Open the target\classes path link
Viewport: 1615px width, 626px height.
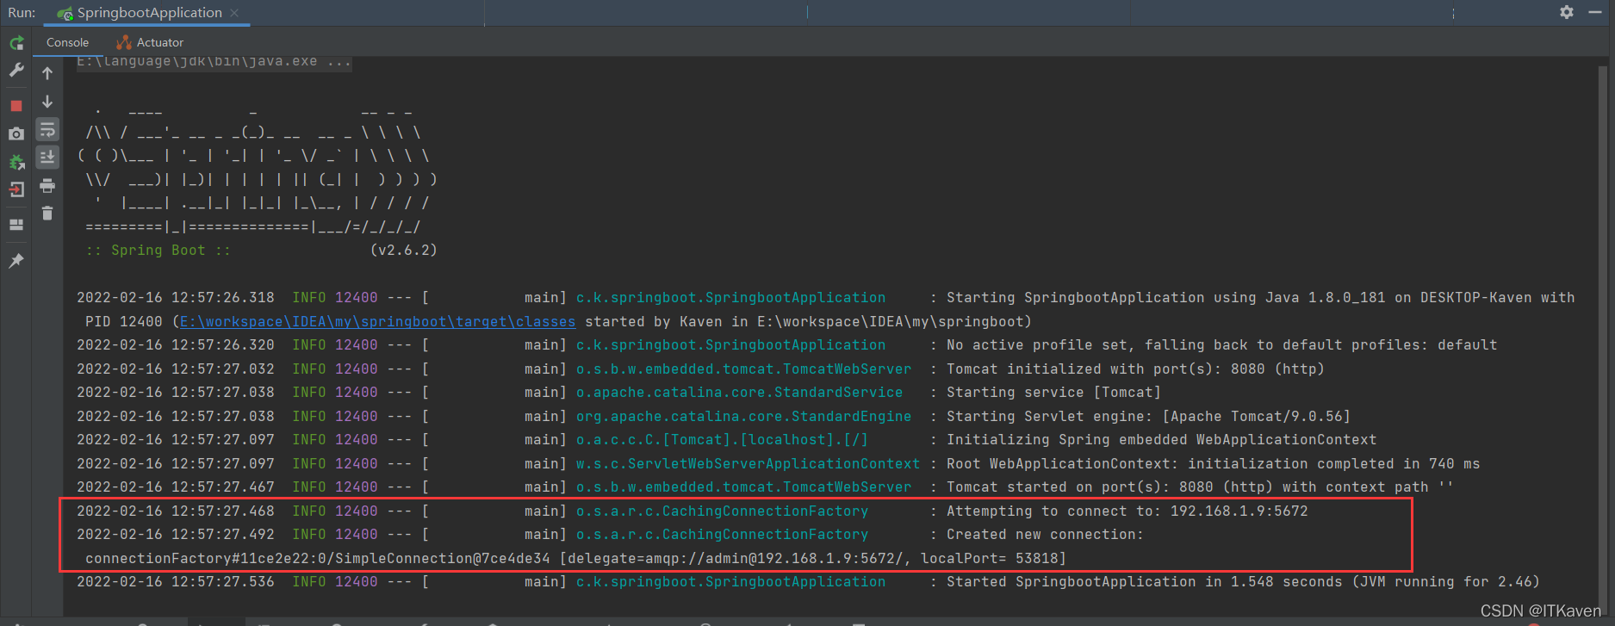[377, 322]
